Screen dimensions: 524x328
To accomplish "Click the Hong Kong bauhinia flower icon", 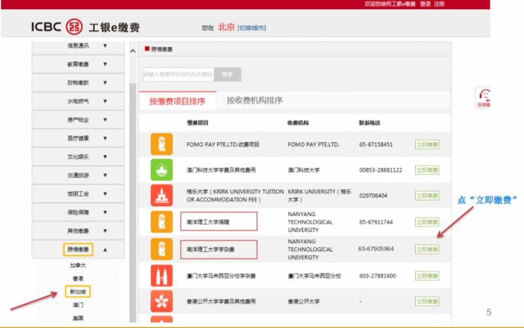I will pyautogui.click(x=162, y=301).
